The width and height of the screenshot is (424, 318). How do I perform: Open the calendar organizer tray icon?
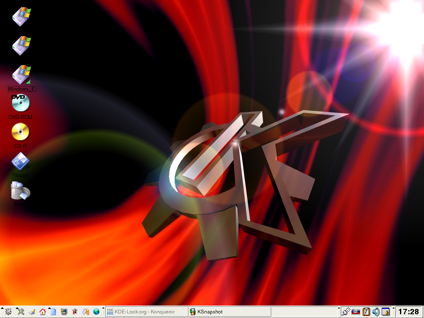tap(386, 312)
